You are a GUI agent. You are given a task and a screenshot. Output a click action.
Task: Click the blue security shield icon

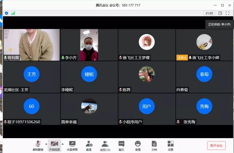(6, 13)
